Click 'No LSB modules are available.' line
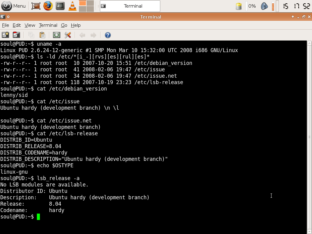This screenshot has height=234, width=312. click(44, 185)
